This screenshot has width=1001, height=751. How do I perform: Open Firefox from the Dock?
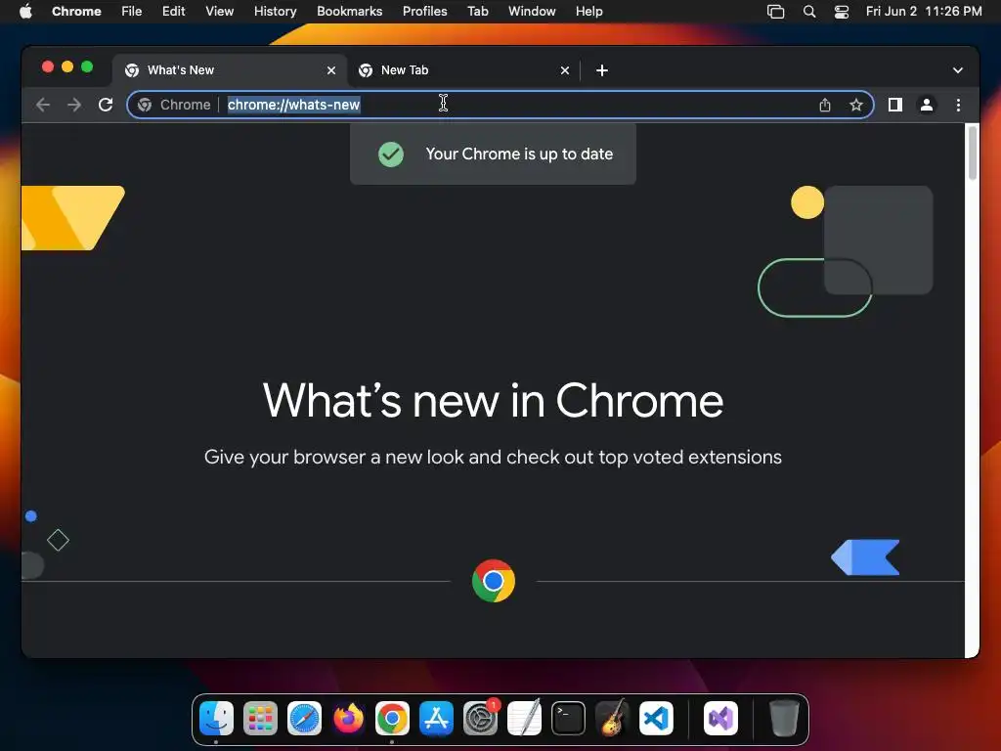(x=349, y=718)
